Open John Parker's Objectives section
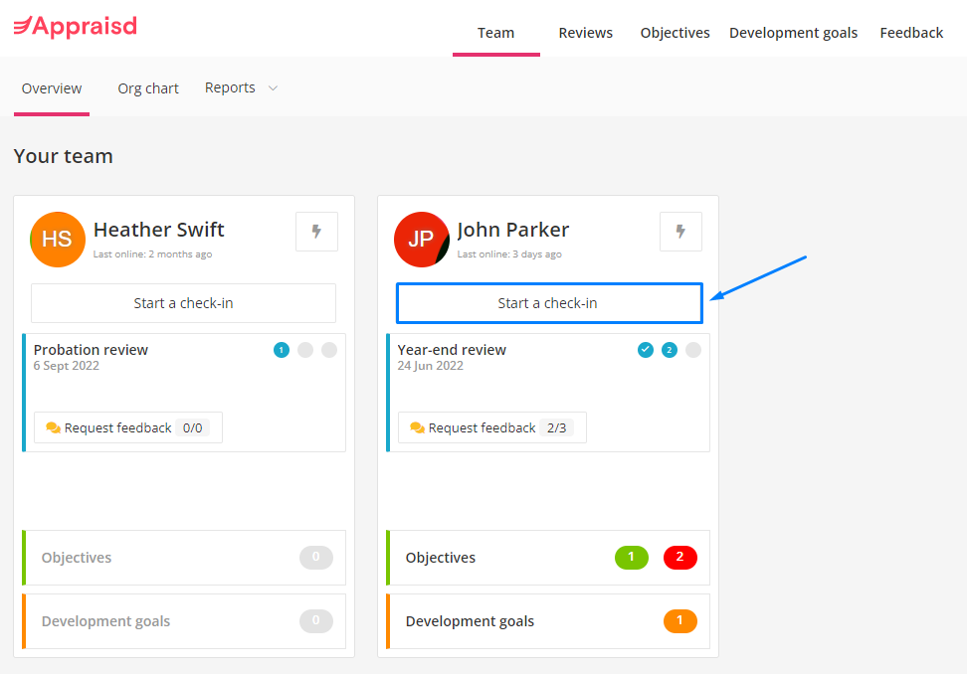The width and height of the screenshot is (967, 674). (547, 558)
